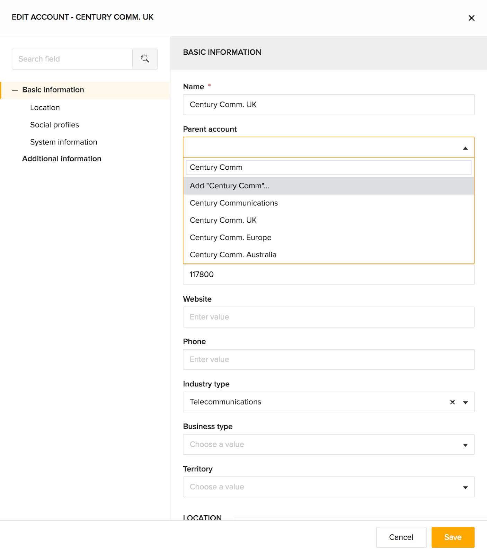Navigate to System information section
This screenshot has height=554, width=487.
(63, 142)
